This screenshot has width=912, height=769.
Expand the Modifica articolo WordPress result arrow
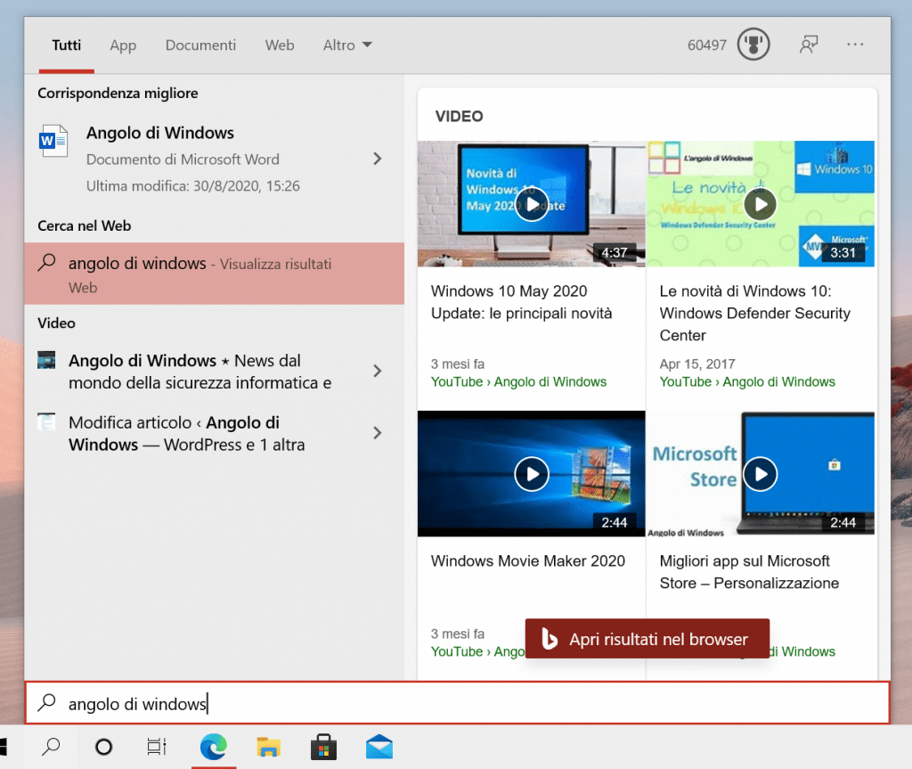(x=378, y=433)
